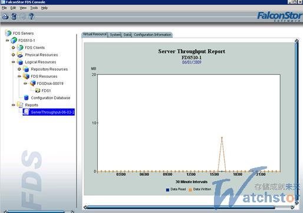Click the connect server toolbar icon

[x=5, y=17]
